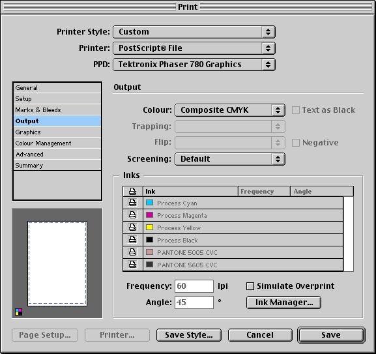Open the Printer Style dropdown

(x=194, y=32)
